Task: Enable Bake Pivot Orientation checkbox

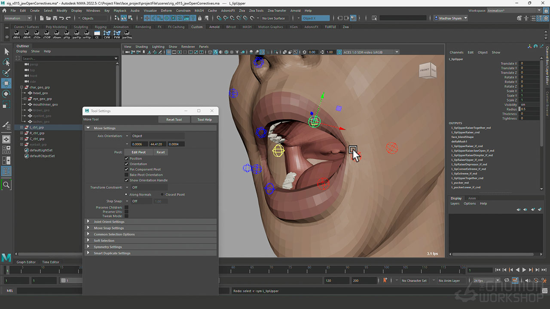Action: pos(126,175)
